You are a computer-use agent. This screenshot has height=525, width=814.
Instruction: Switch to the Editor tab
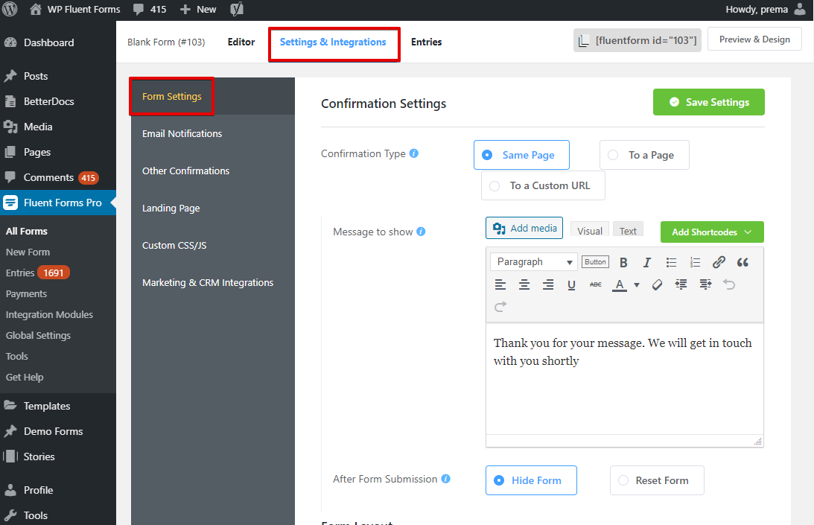pyautogui.click(x=241, y=42)
